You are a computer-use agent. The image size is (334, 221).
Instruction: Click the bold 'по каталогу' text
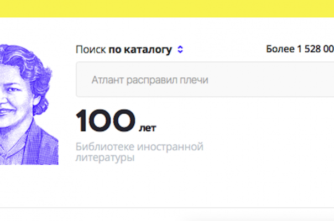pyautogui.click(x=140, y=50)
